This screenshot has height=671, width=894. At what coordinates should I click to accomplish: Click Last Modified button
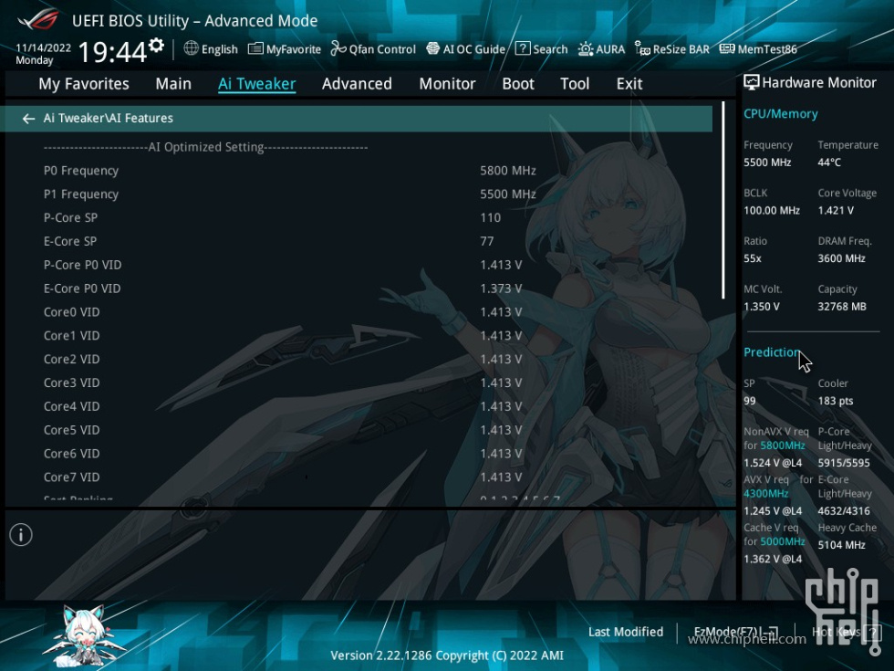pos(626,632)
